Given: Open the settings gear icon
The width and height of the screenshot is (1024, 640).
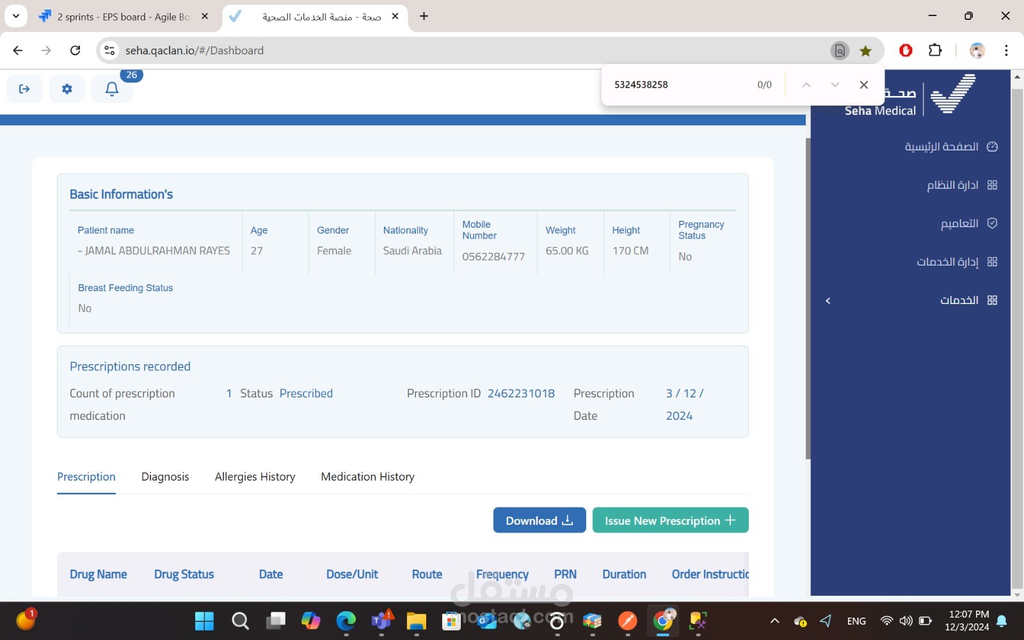Looking at the screenshot, I should 67,89.
